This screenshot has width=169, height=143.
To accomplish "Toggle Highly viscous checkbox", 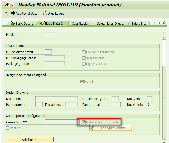I will point(84,64).
